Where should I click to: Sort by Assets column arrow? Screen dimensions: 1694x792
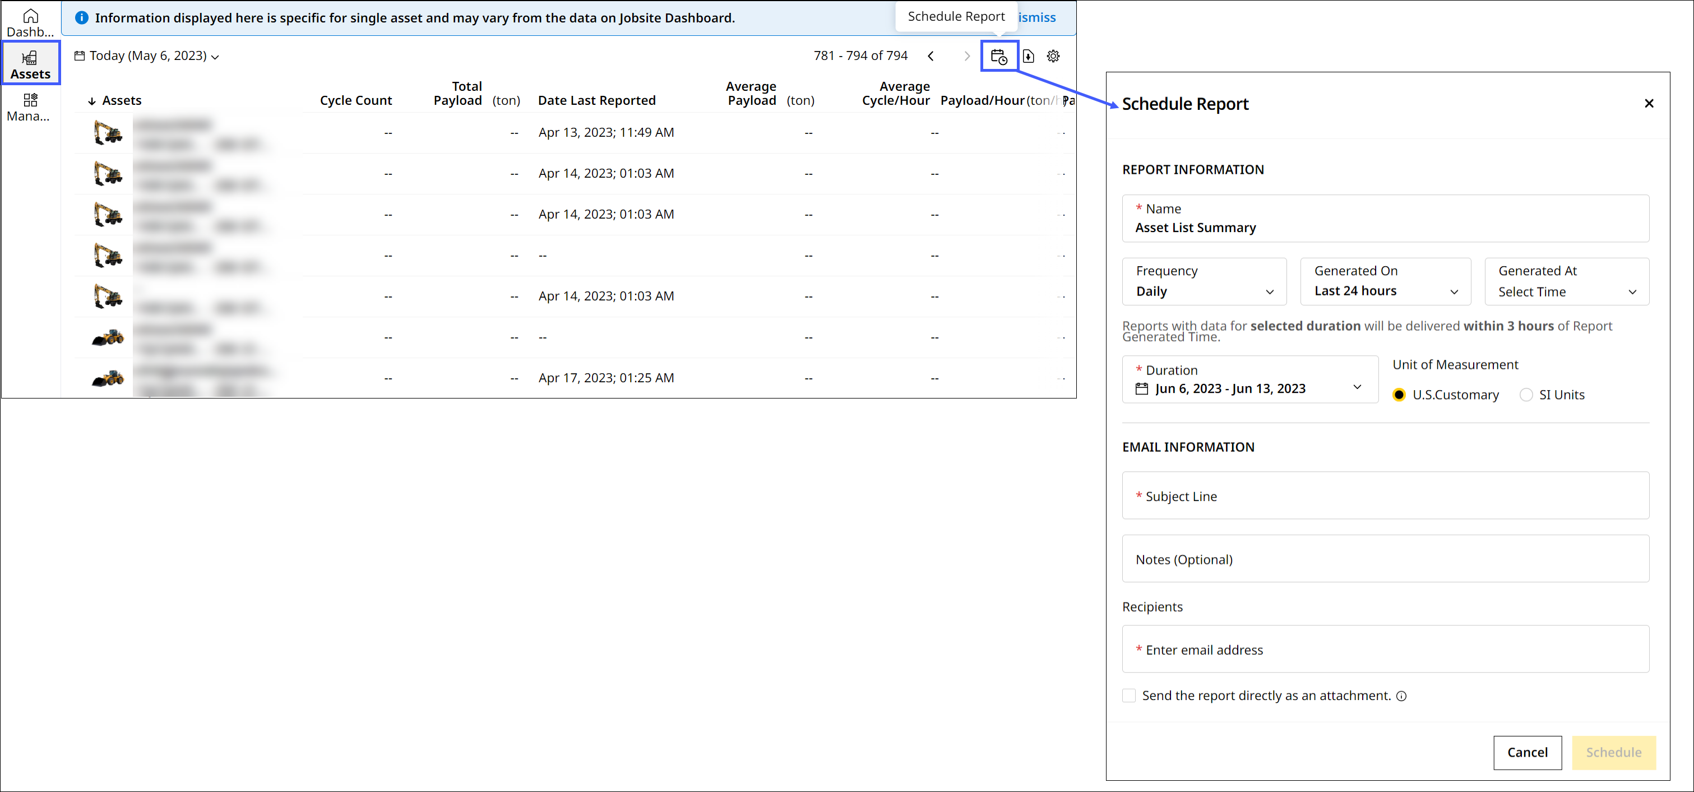coord(92,101)
